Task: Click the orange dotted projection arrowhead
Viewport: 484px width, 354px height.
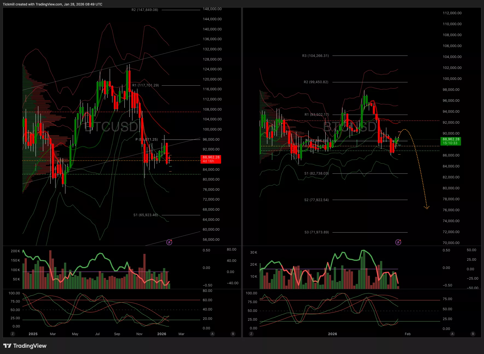Action: (x=427, y=208)
